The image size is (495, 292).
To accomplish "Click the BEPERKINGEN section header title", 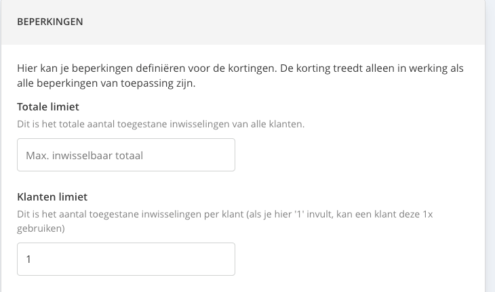I will 49,22.
